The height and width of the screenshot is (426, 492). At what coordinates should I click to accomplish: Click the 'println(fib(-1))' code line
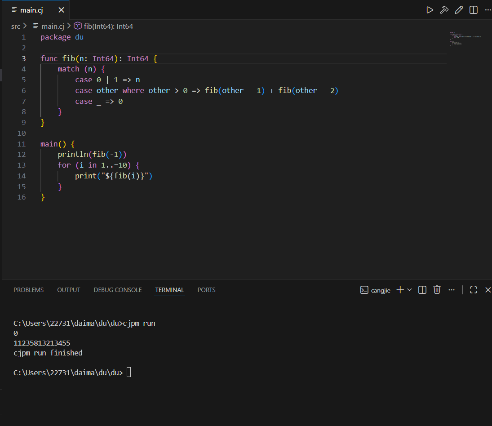pos(92,154)
